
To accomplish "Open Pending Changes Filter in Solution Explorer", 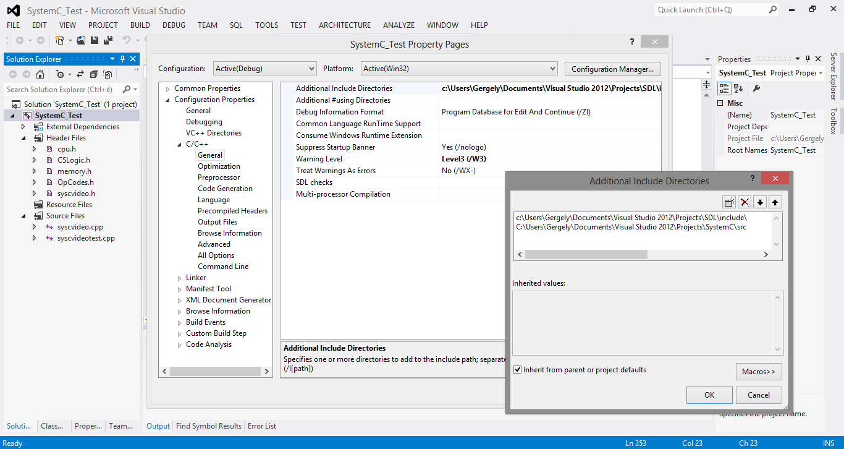I will pyautogui.click(x=60, y=74).
